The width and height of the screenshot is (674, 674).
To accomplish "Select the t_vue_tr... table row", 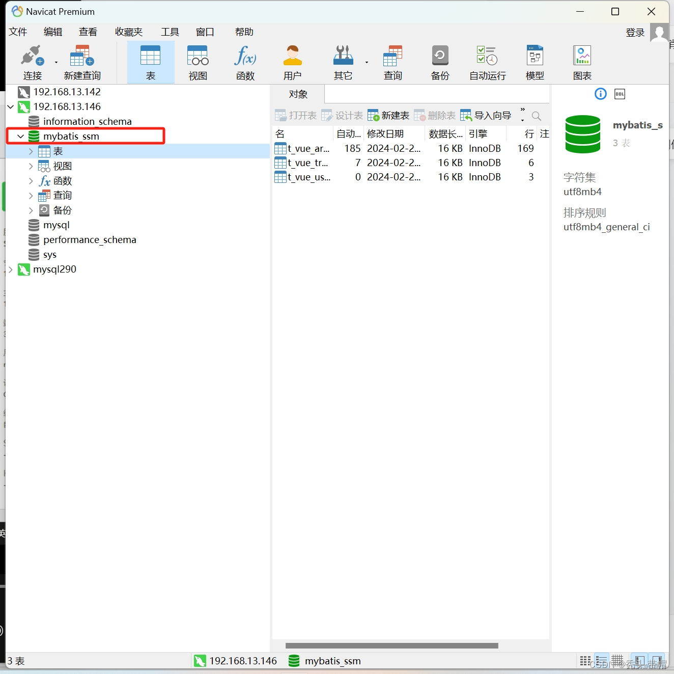I will point(411,163).
